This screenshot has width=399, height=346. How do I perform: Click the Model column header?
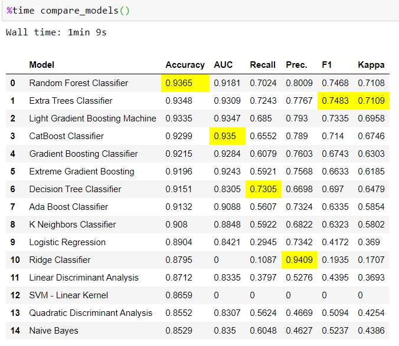click(x=41, y=65)
